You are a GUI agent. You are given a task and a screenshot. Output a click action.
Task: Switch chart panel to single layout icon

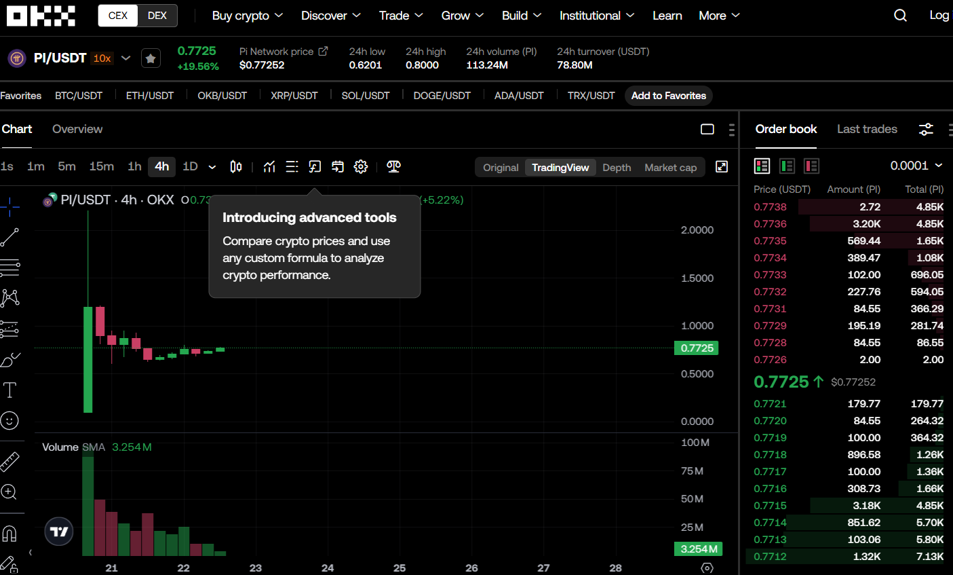pyautogui.click(x=707, y=130)
